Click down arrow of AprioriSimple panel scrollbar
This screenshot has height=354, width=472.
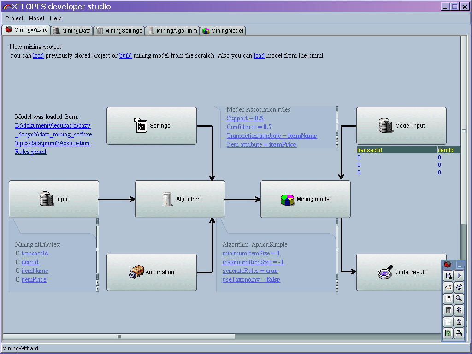tap(337, 289)
